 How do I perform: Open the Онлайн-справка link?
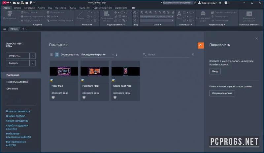(x=16, y=116)
